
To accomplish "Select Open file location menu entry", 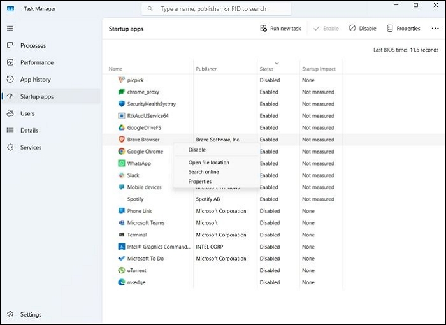I will point(208,162).
